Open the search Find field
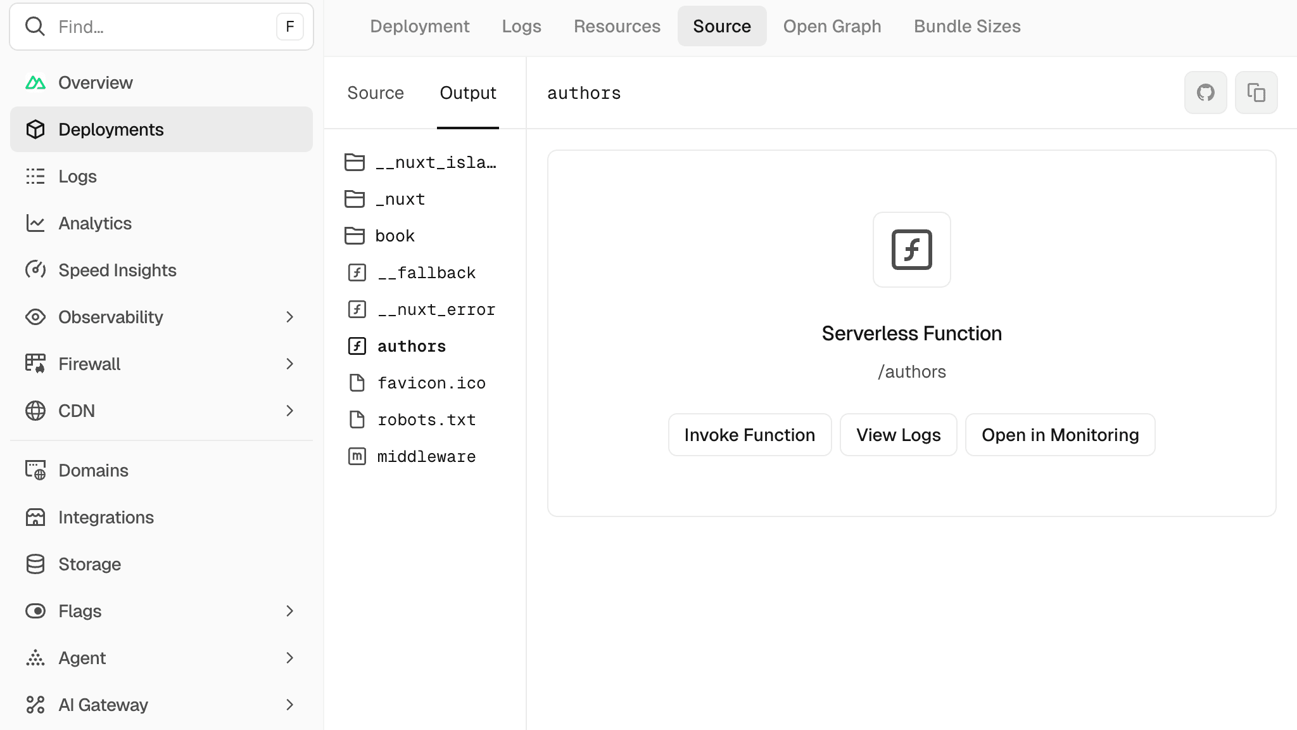 [161, 27]
